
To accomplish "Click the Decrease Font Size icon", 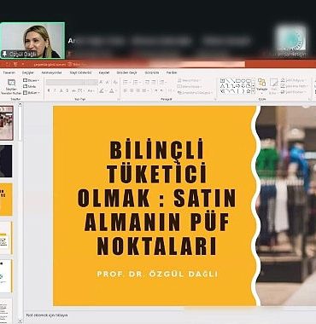I will click(108, 82).
